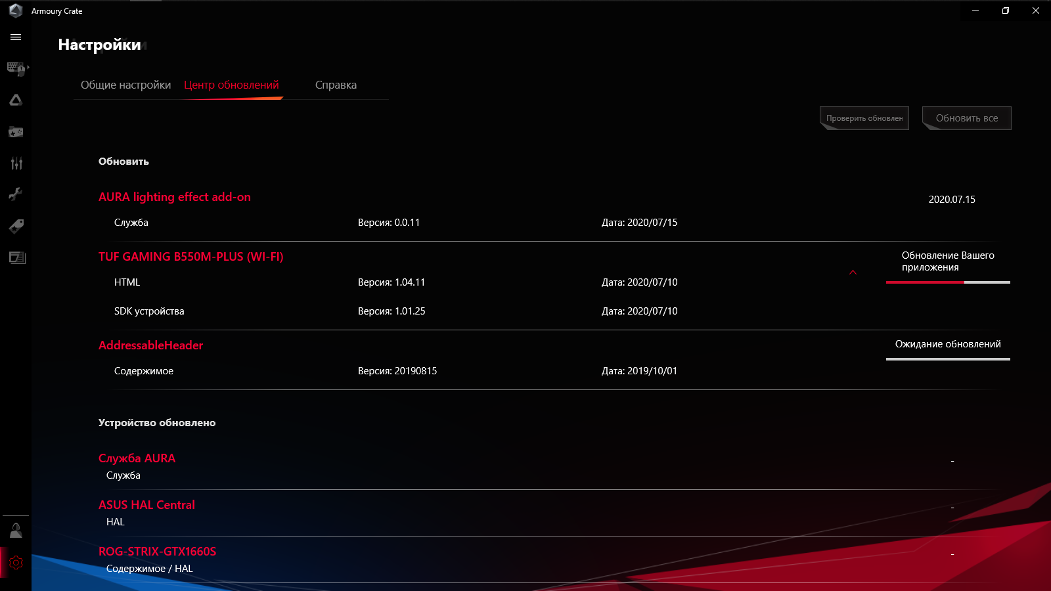Viewport: 1051px width, 591px height.
Task: Click the Настройки page heading
Action: coord(100,45)
